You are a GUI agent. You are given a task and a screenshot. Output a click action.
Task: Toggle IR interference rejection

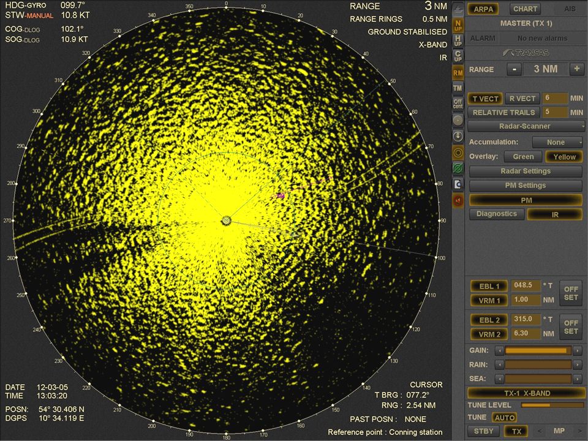click(x=555, y=214)
